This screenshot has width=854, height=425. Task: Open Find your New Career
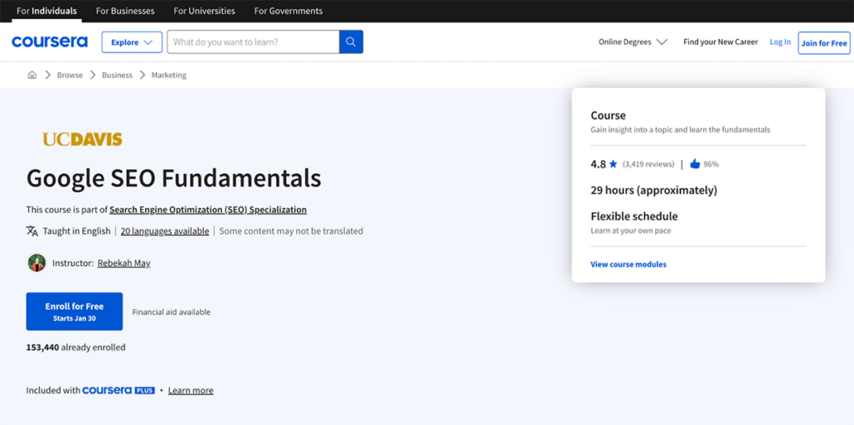click(x=721, y=42)
